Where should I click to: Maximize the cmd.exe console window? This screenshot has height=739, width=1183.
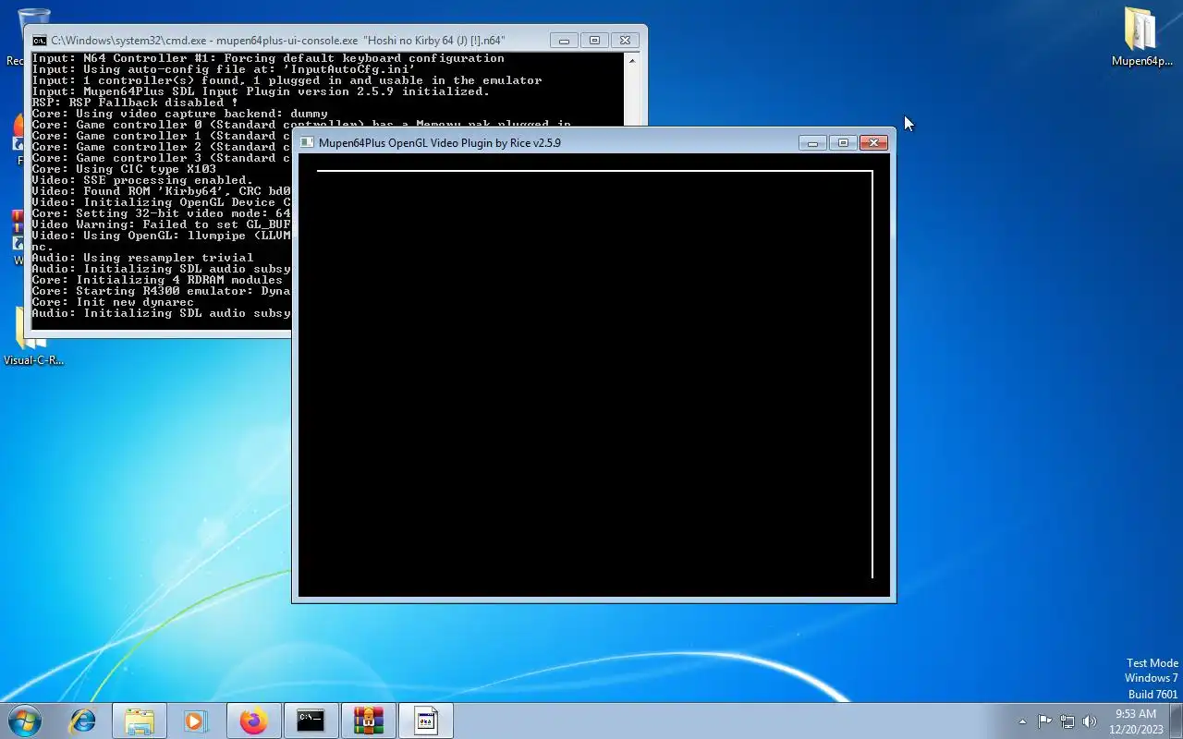point(594,41)
